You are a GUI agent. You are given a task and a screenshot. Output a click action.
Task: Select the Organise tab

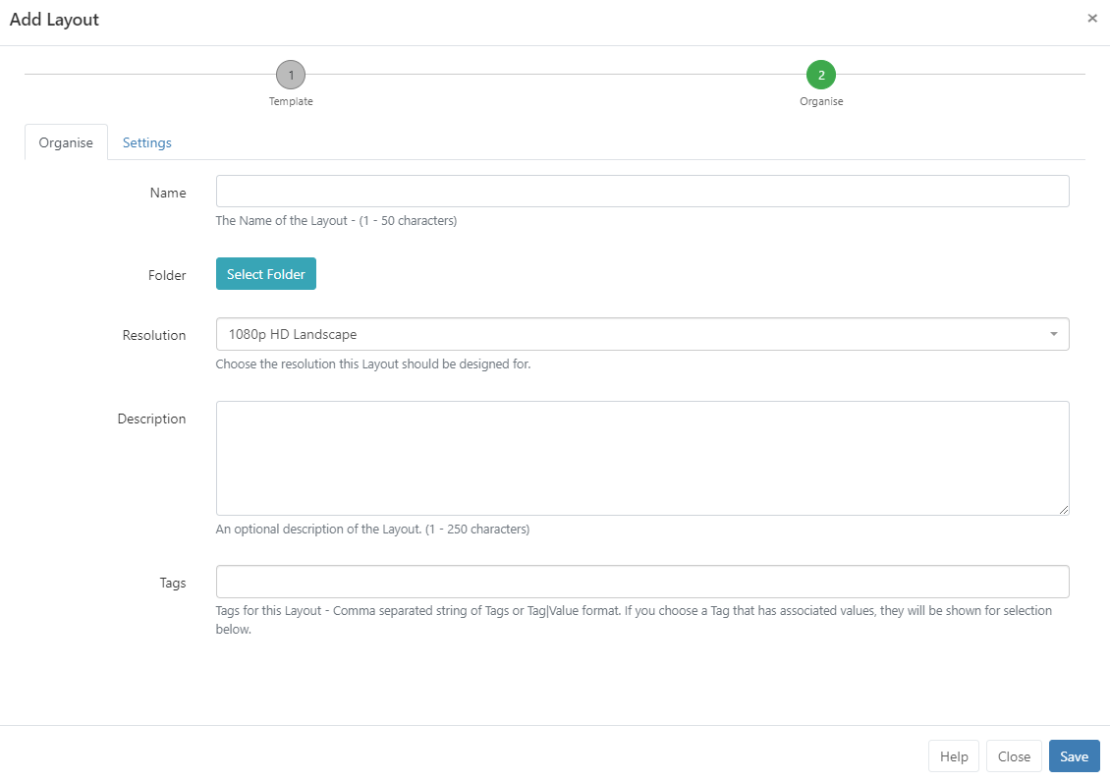click(66, 142)
